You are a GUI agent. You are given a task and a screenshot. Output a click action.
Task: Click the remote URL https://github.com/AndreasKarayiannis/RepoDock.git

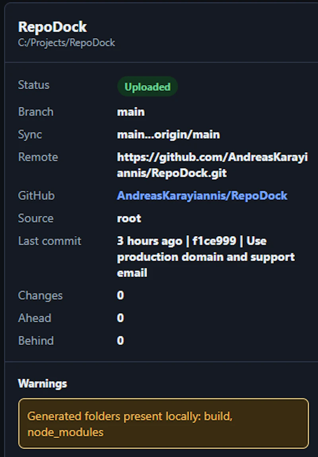click(212, 165)
